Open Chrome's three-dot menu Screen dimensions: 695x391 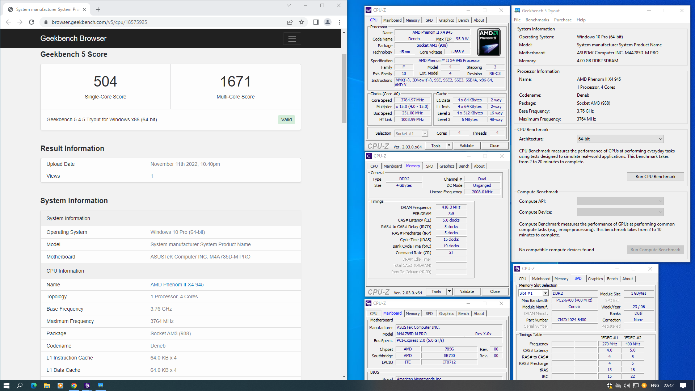click(339, 22)
